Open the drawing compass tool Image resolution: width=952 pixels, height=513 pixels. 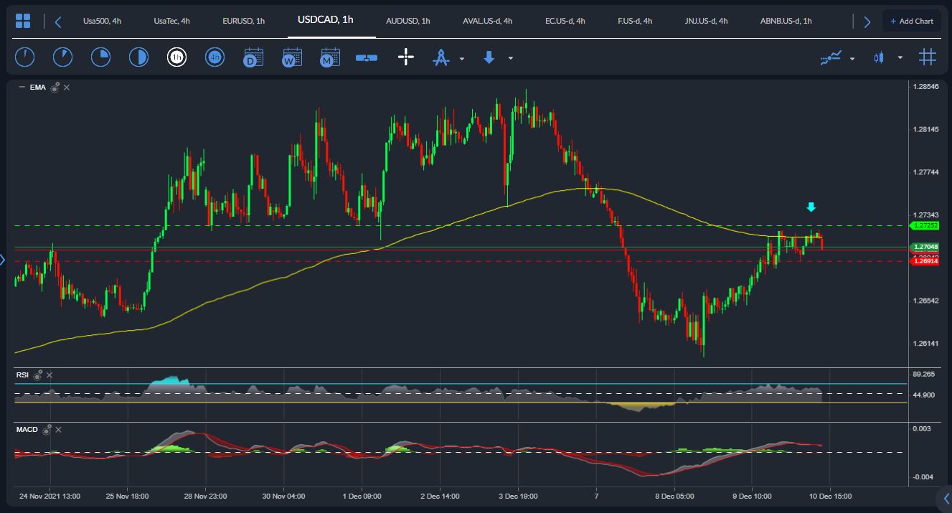(x=440, y=57)
